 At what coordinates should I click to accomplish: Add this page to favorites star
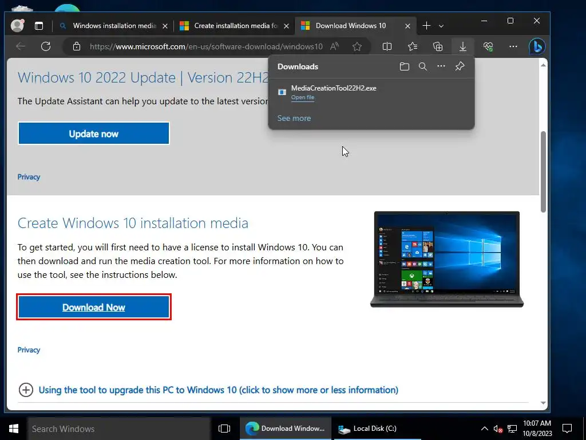coord(357,46)
